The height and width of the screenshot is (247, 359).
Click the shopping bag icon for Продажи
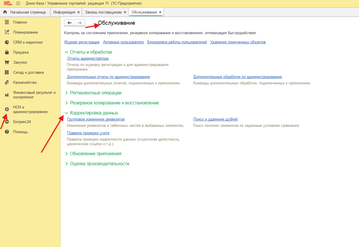(6, 53)
